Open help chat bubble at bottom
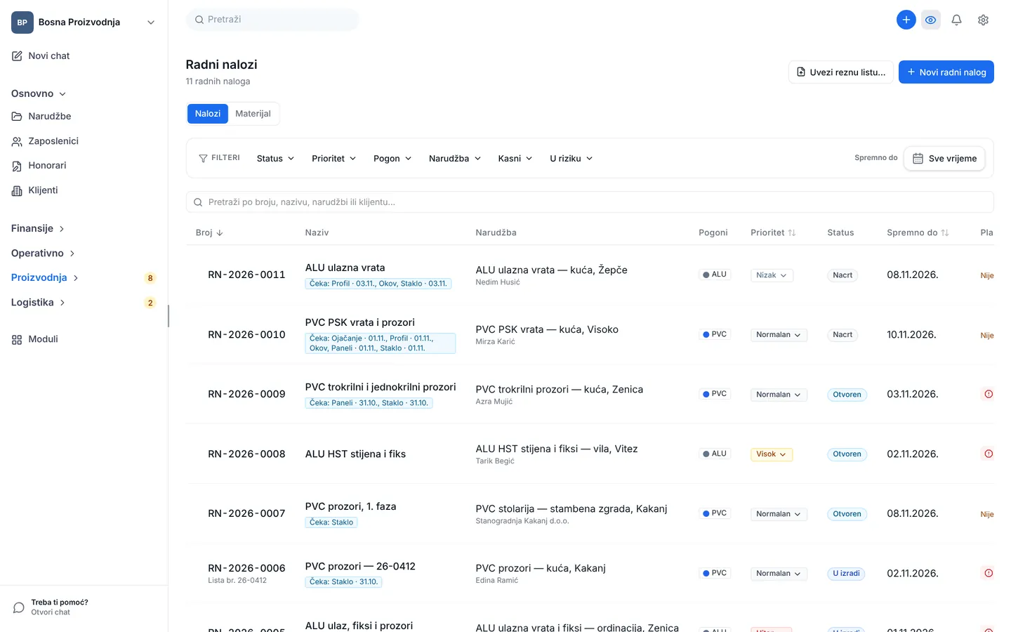The image size is (1011, 632). [x=19, y=607]
